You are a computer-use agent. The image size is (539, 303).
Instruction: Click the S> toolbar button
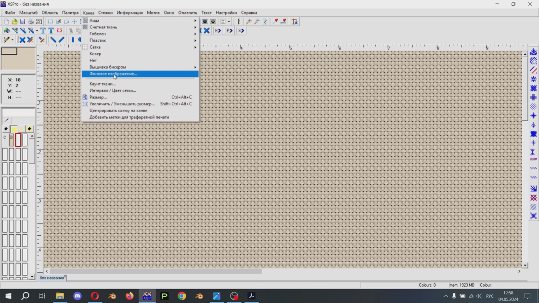tap(241, 31)
